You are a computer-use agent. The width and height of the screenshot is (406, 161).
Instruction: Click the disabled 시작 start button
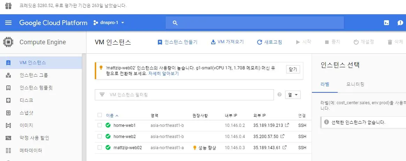click(x=304, y=42)
